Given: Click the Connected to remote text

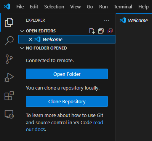Looking at the screenshot, I should click(50, 60).
